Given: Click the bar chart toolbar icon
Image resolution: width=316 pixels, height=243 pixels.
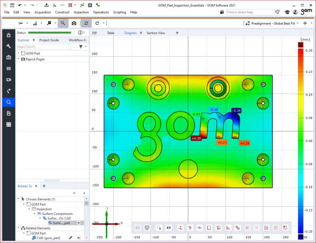Looking at the screenshot, I should 35,23.
